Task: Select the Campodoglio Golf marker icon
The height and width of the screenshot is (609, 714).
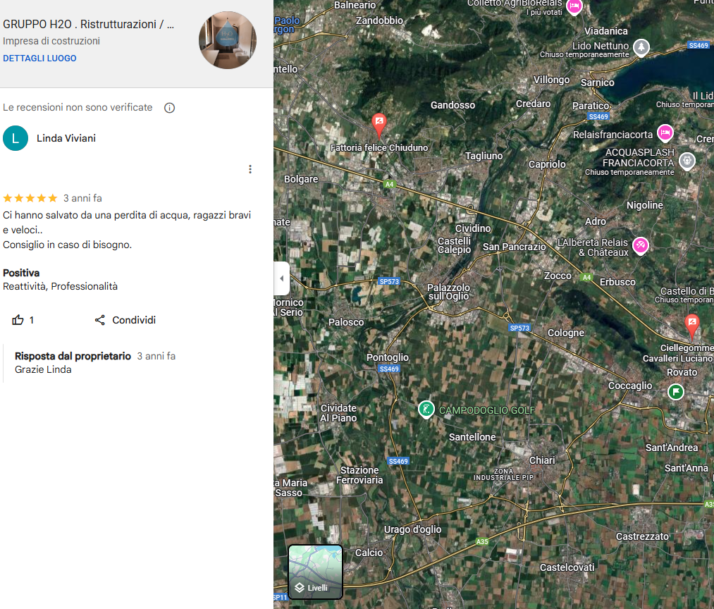Action: pos(426,409)
